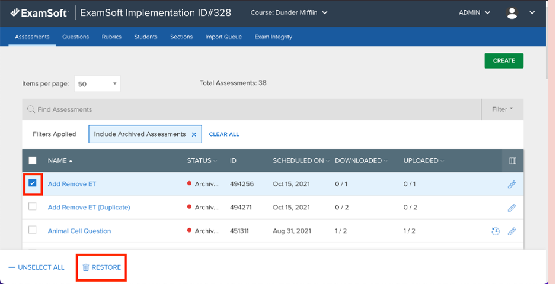This screenshot has width=556, height=284.
Task: Switch to the Questions tab
Action: 75,37
